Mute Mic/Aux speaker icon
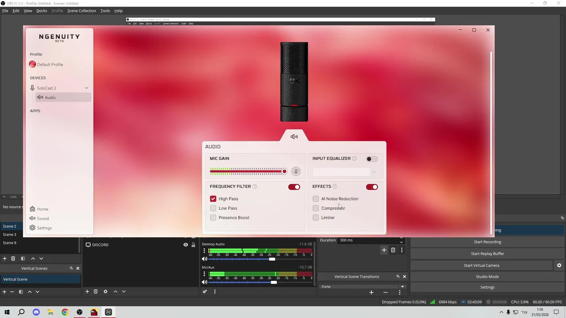Screen dimensions: 566x318 (204, 282)
